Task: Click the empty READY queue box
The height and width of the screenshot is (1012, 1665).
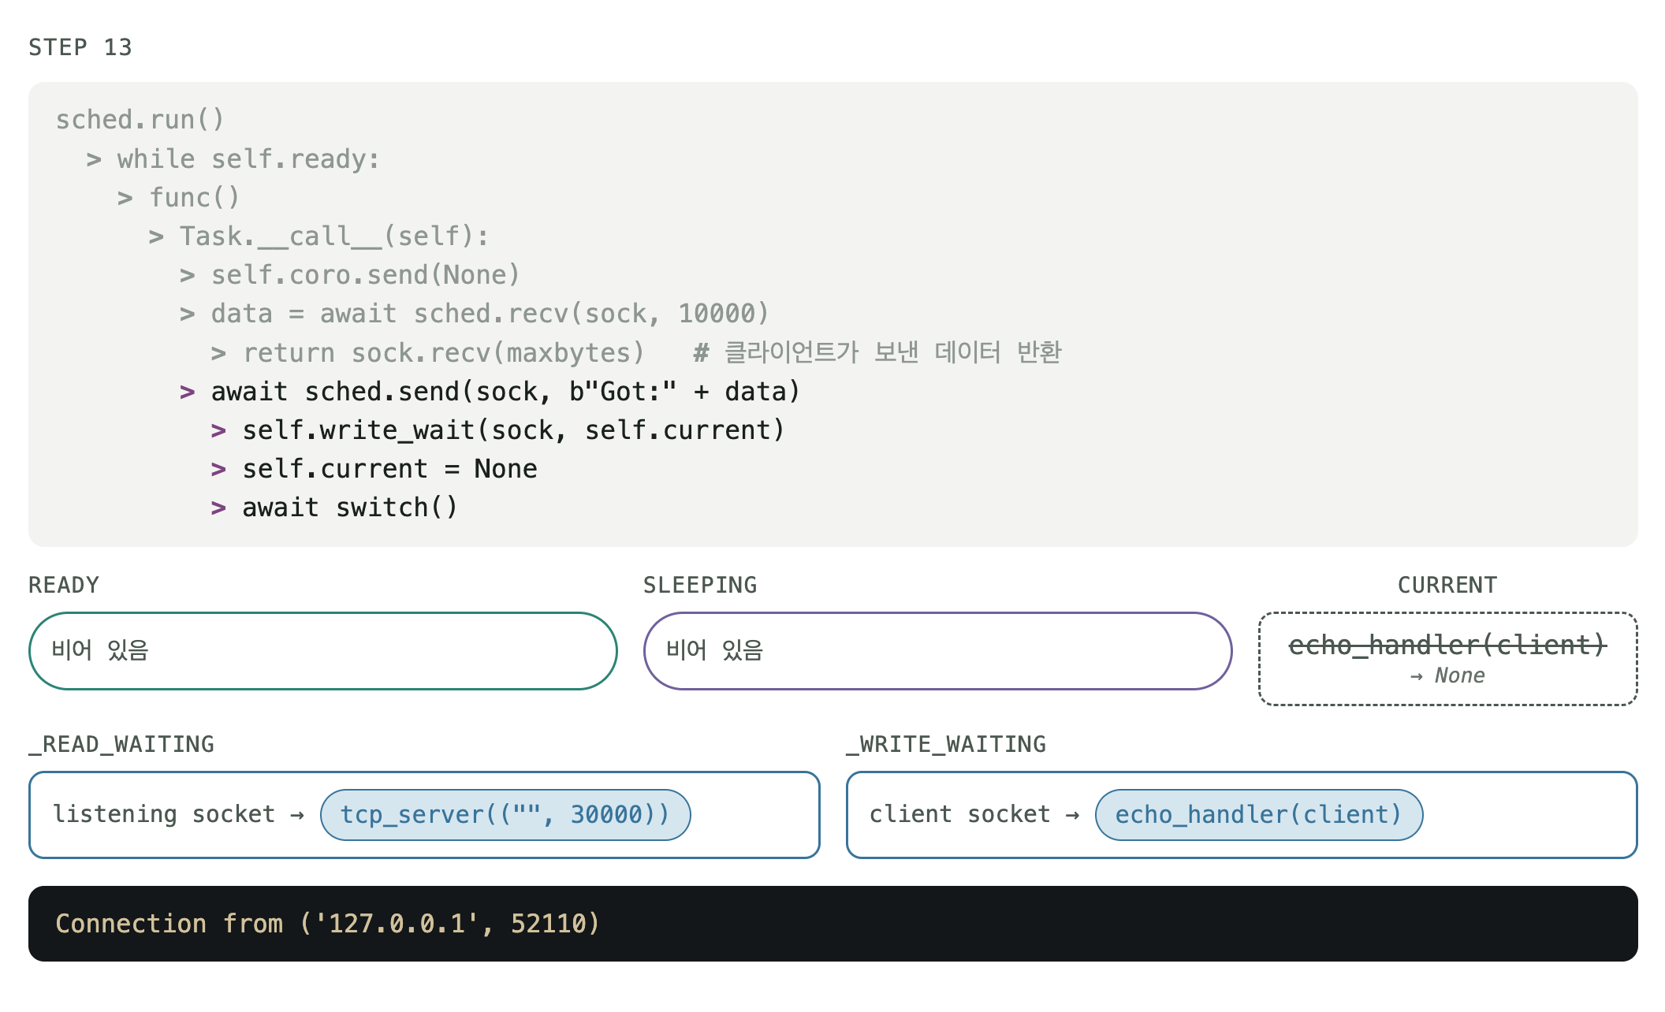Action: 323,651
